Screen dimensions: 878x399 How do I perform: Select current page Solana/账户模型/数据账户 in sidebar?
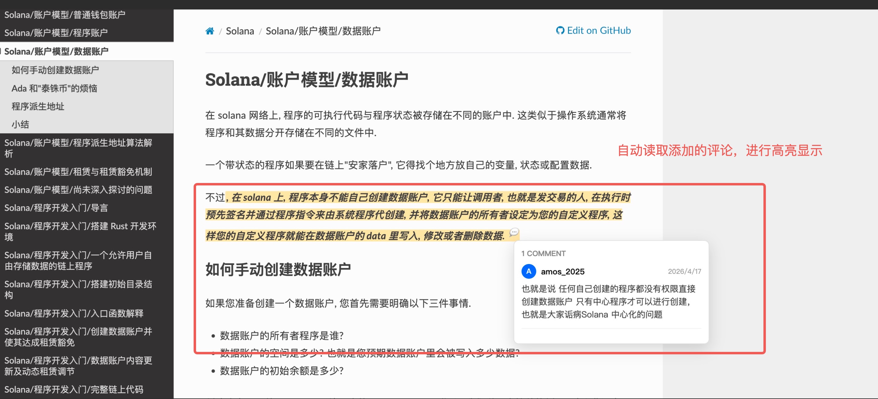87,51
